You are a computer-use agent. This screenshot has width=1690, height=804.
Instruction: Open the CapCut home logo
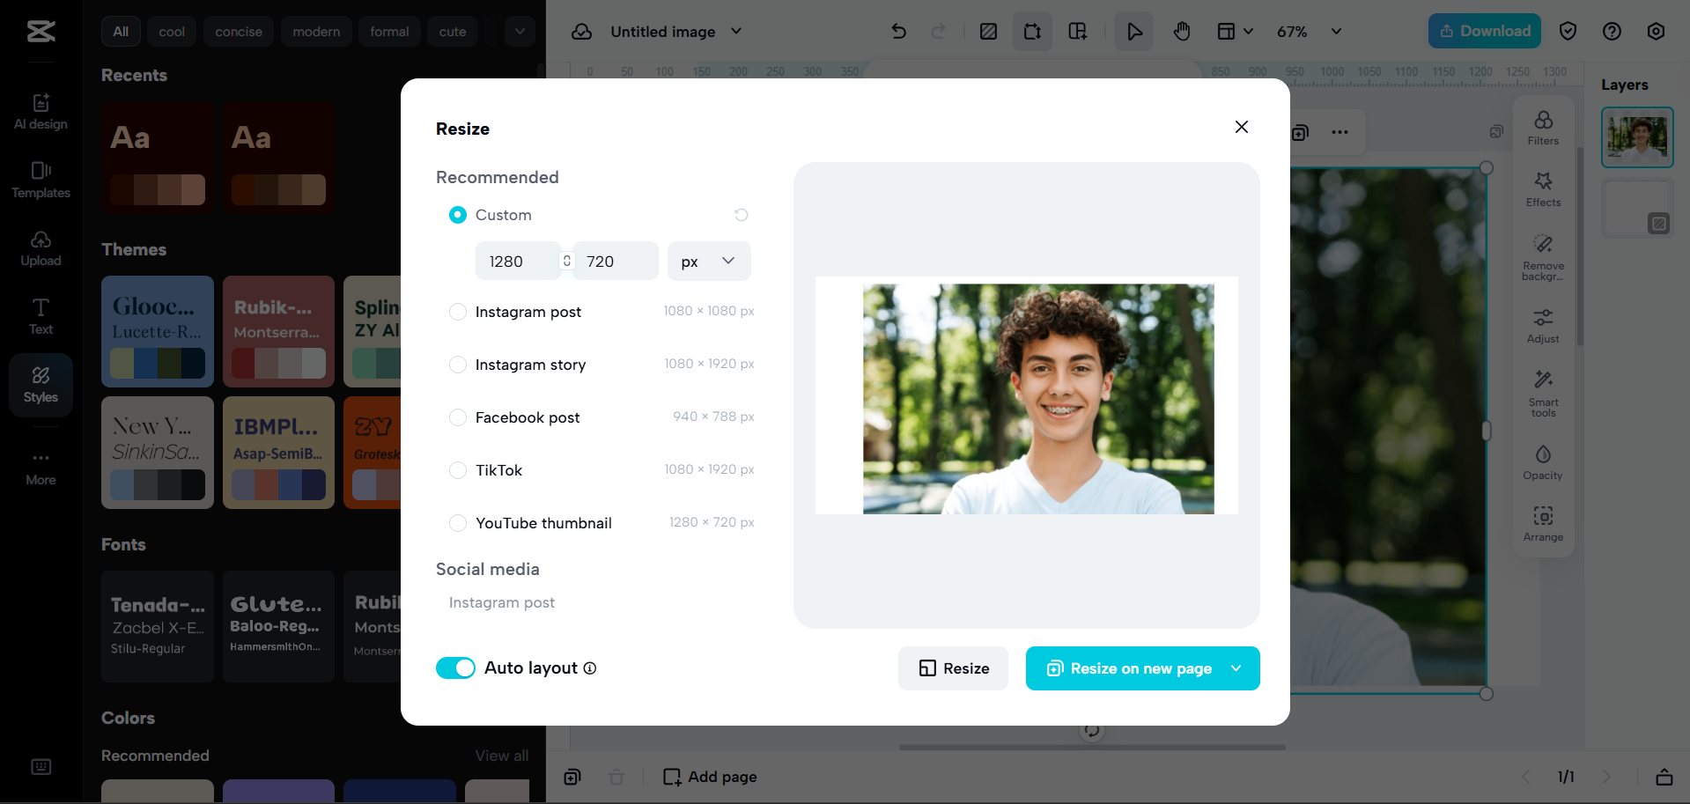tap(41, 32)
